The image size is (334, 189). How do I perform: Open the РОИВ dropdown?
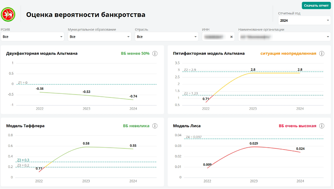pos(33,37)
